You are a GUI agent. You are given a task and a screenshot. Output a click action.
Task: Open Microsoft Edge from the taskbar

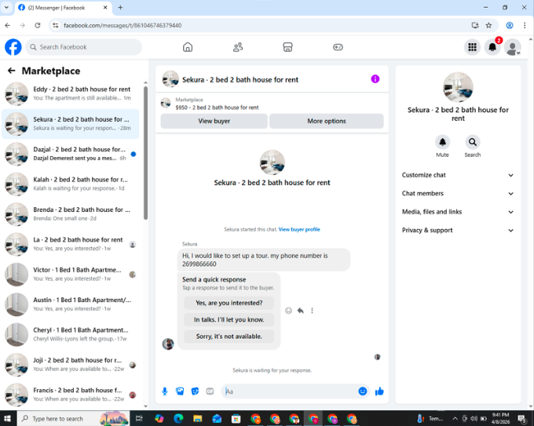[178, 418]
